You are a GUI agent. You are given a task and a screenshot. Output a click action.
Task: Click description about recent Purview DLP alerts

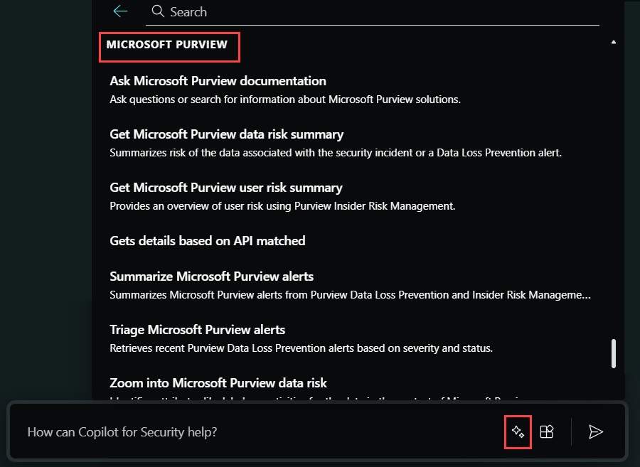point(301,348)
